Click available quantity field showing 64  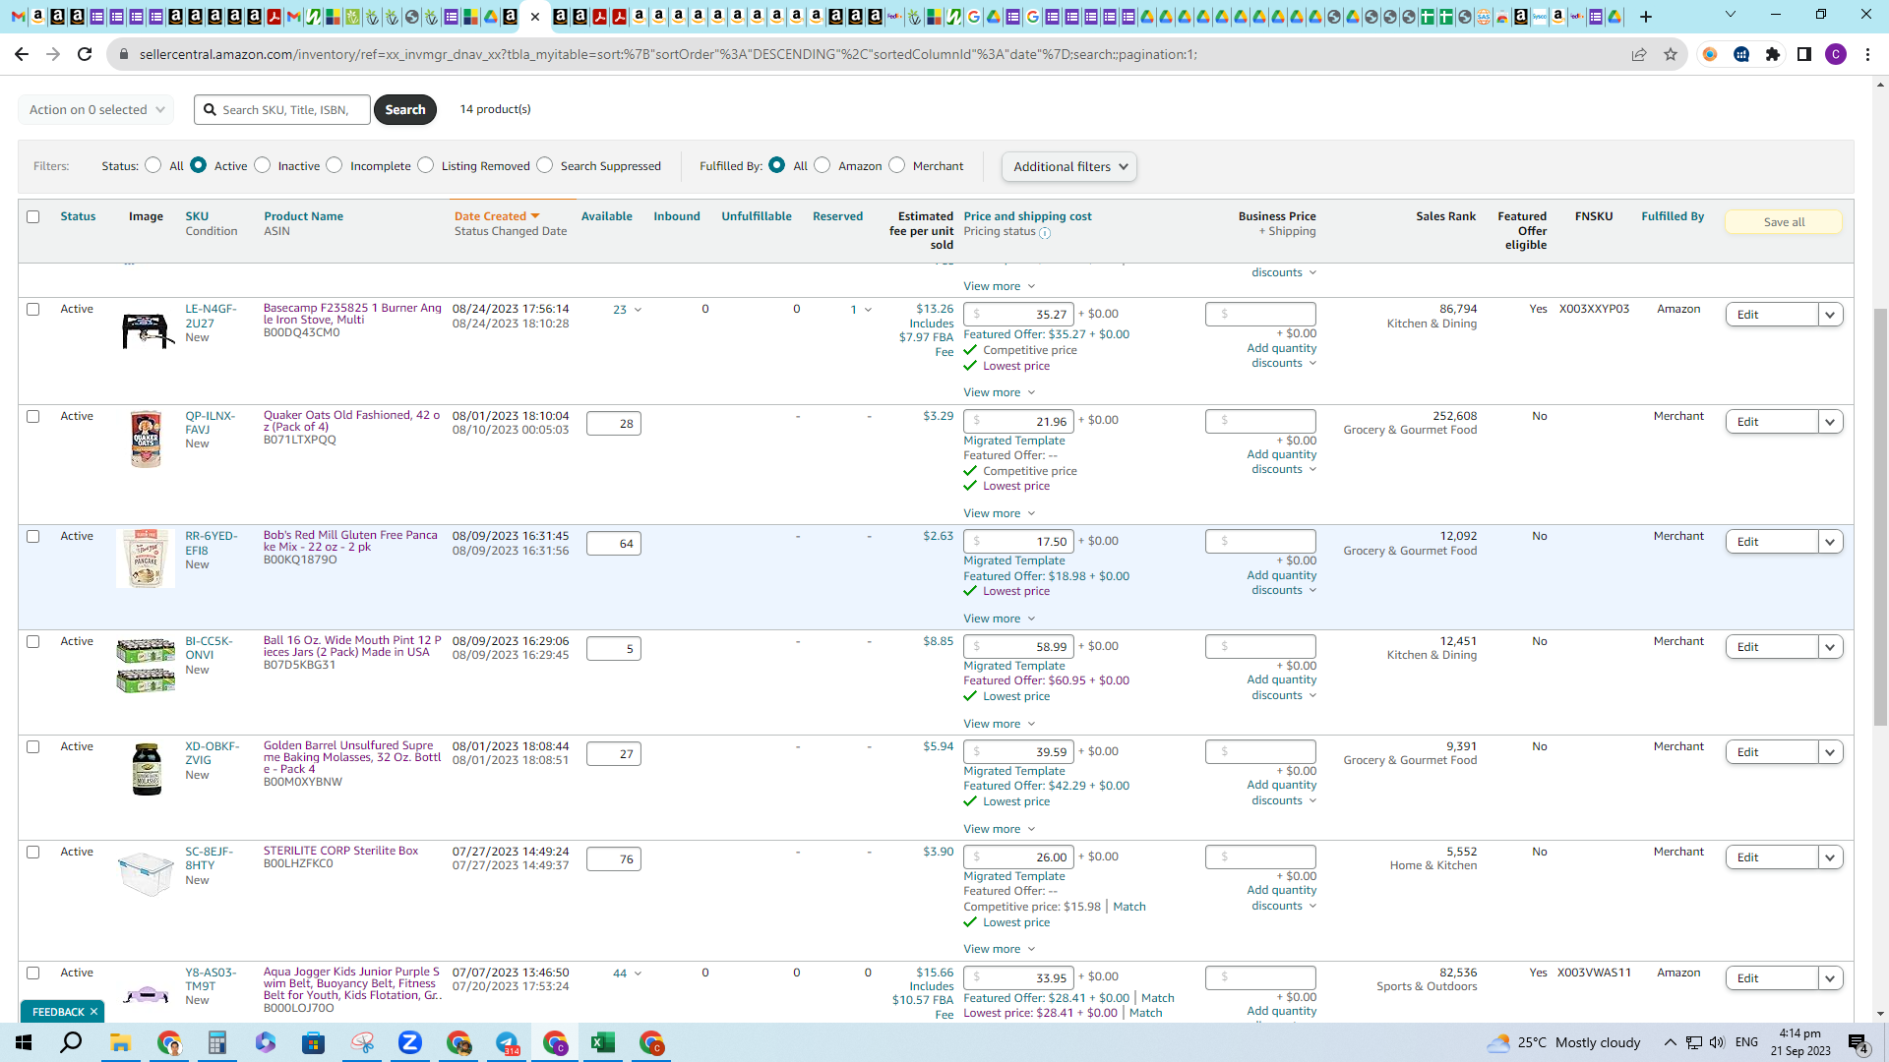point(614,544)
